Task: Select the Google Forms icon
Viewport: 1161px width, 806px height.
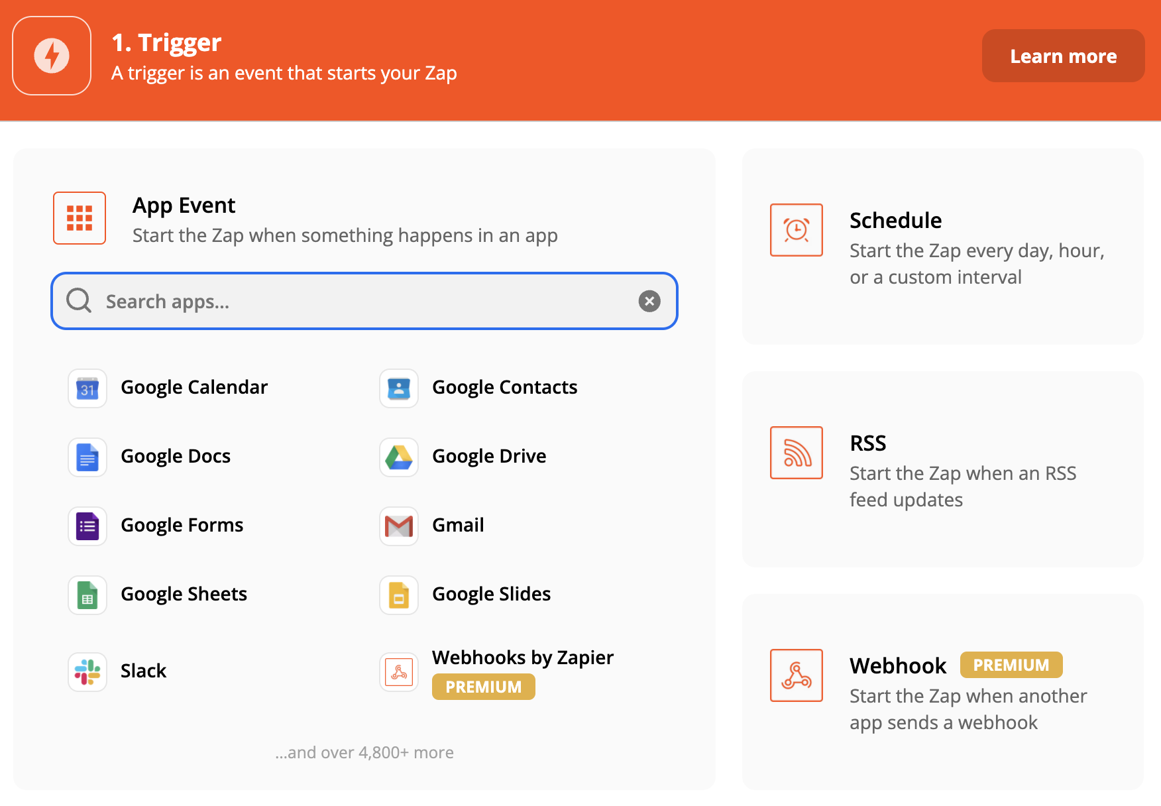Action: [x=87, y=526]
